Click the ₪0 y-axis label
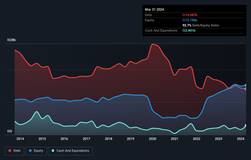 pos(9,131)
